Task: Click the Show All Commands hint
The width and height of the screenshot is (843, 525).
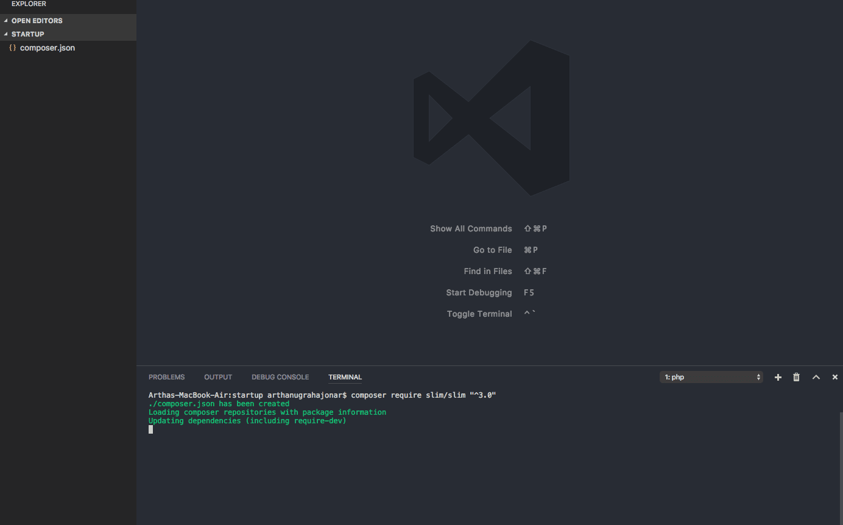Action: coord(471,228)
